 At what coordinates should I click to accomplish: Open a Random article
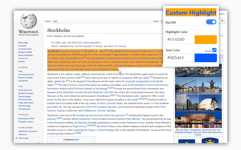(25, 52)
